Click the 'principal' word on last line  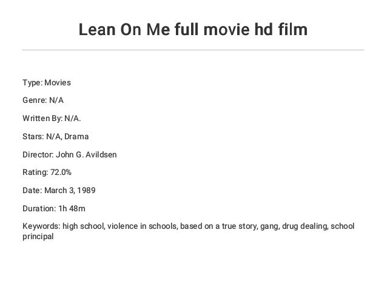click(38, 237)
